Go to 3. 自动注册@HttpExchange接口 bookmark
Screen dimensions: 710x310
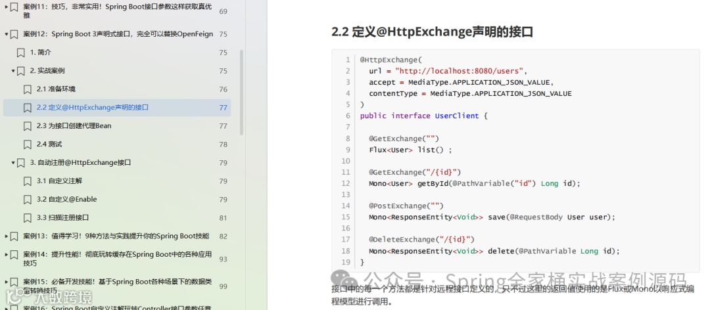coord(80,162)
